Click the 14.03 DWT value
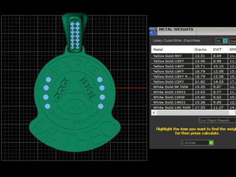This screenshot has height=177, width=236. pyautogui.click(x=218, y=82)
